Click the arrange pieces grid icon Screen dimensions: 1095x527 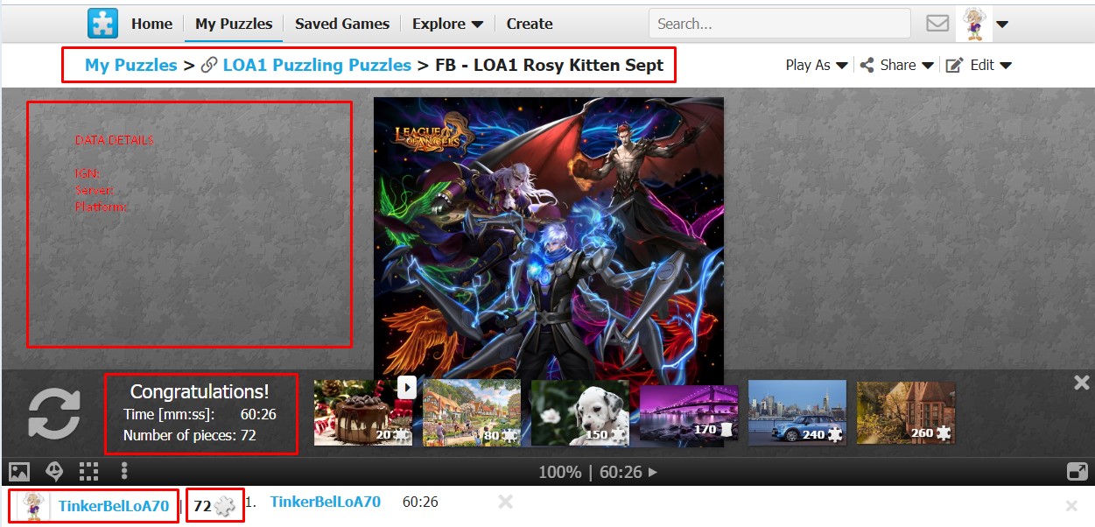pyautogui.click(x=88, y=472)
